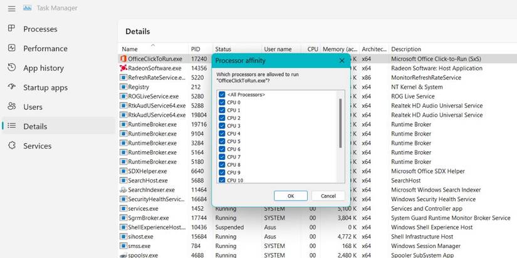517x258 pixels.
Task: Sort by the Name column header
Action: 130,49
